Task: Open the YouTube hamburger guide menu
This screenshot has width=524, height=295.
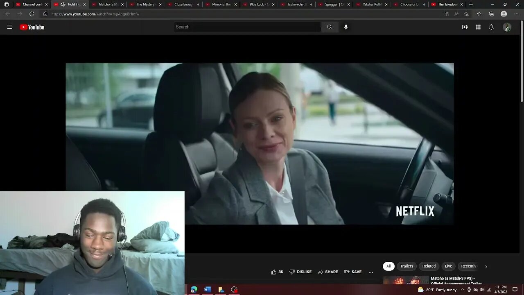Action: tap(10, 27)
